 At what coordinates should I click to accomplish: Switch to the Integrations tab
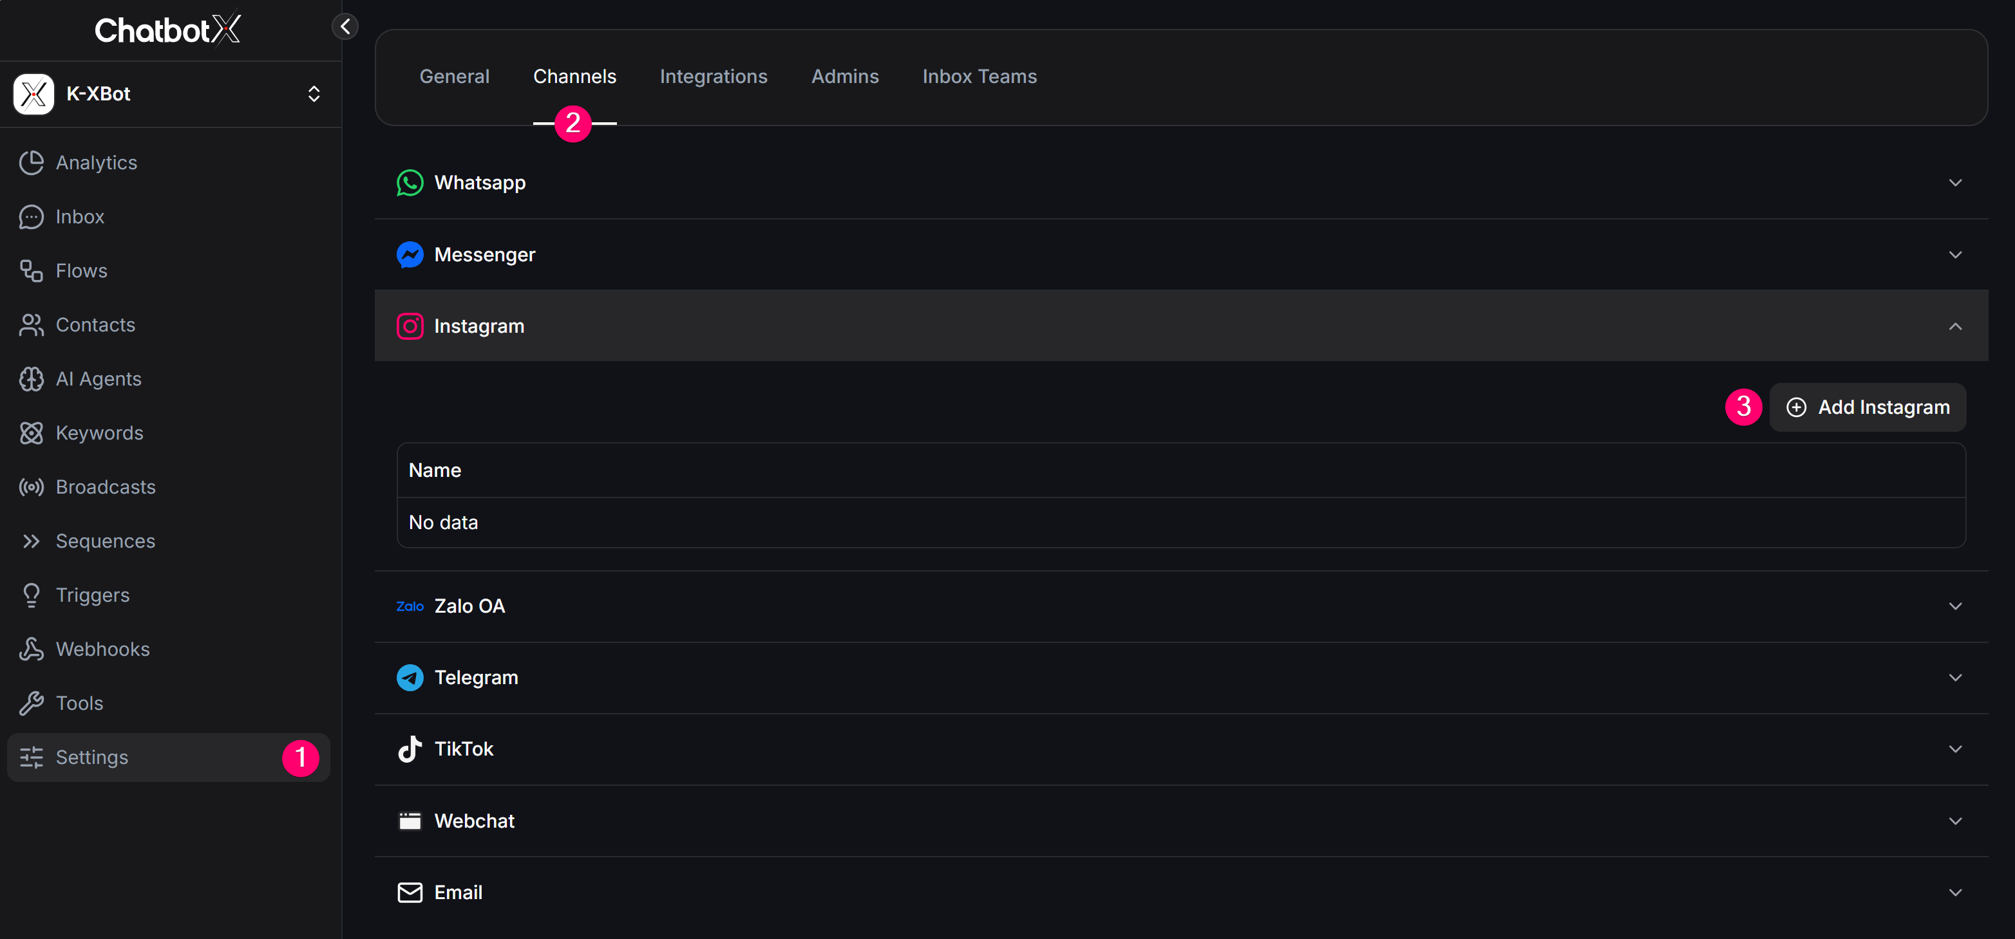tap(714, 77)
